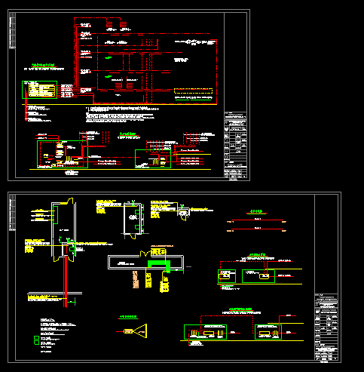Click the revision strip at upper sheet corner
364x372 pixels.
[12, 30]
